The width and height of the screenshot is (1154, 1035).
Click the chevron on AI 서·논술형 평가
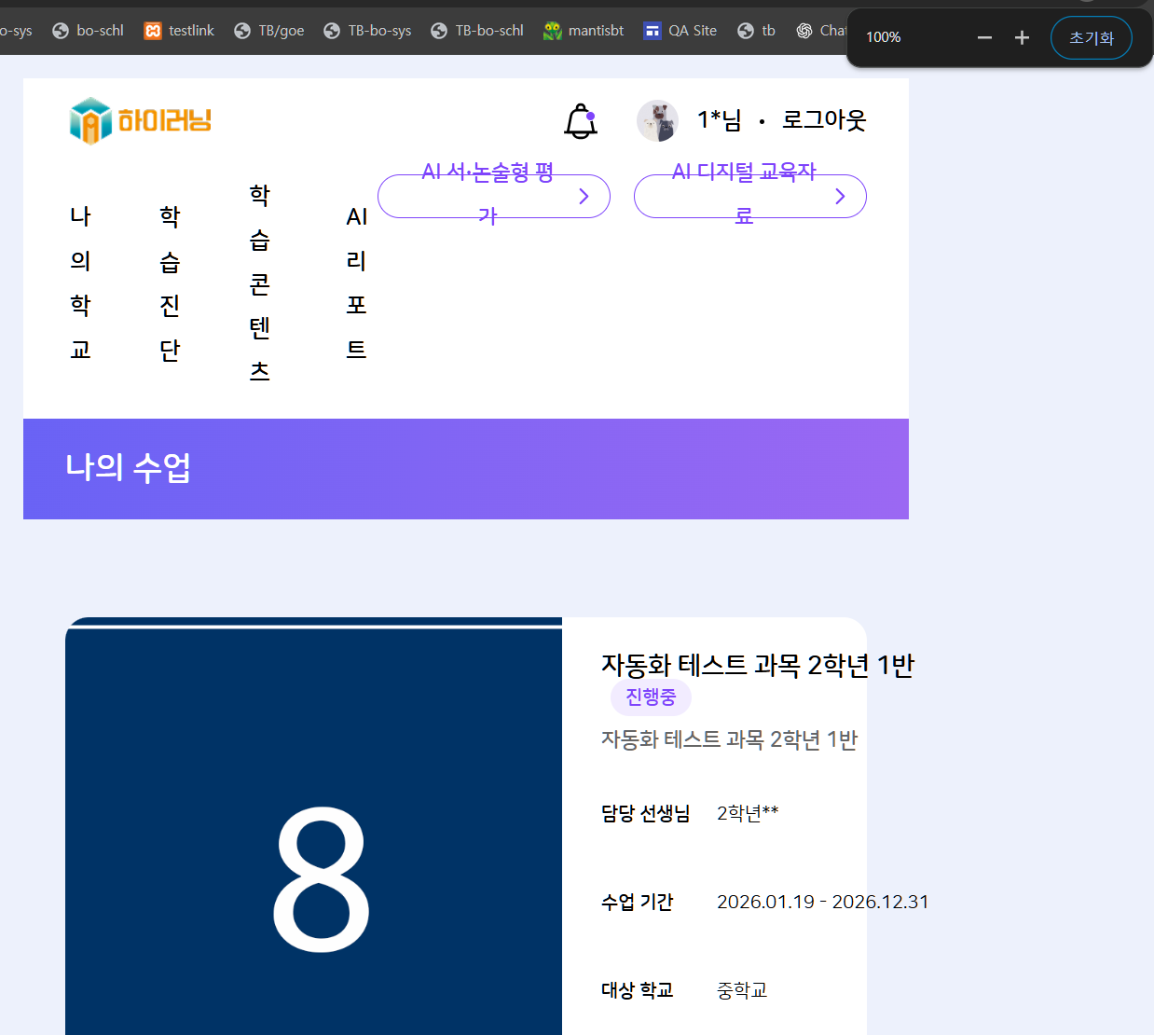tap(584, 196)
